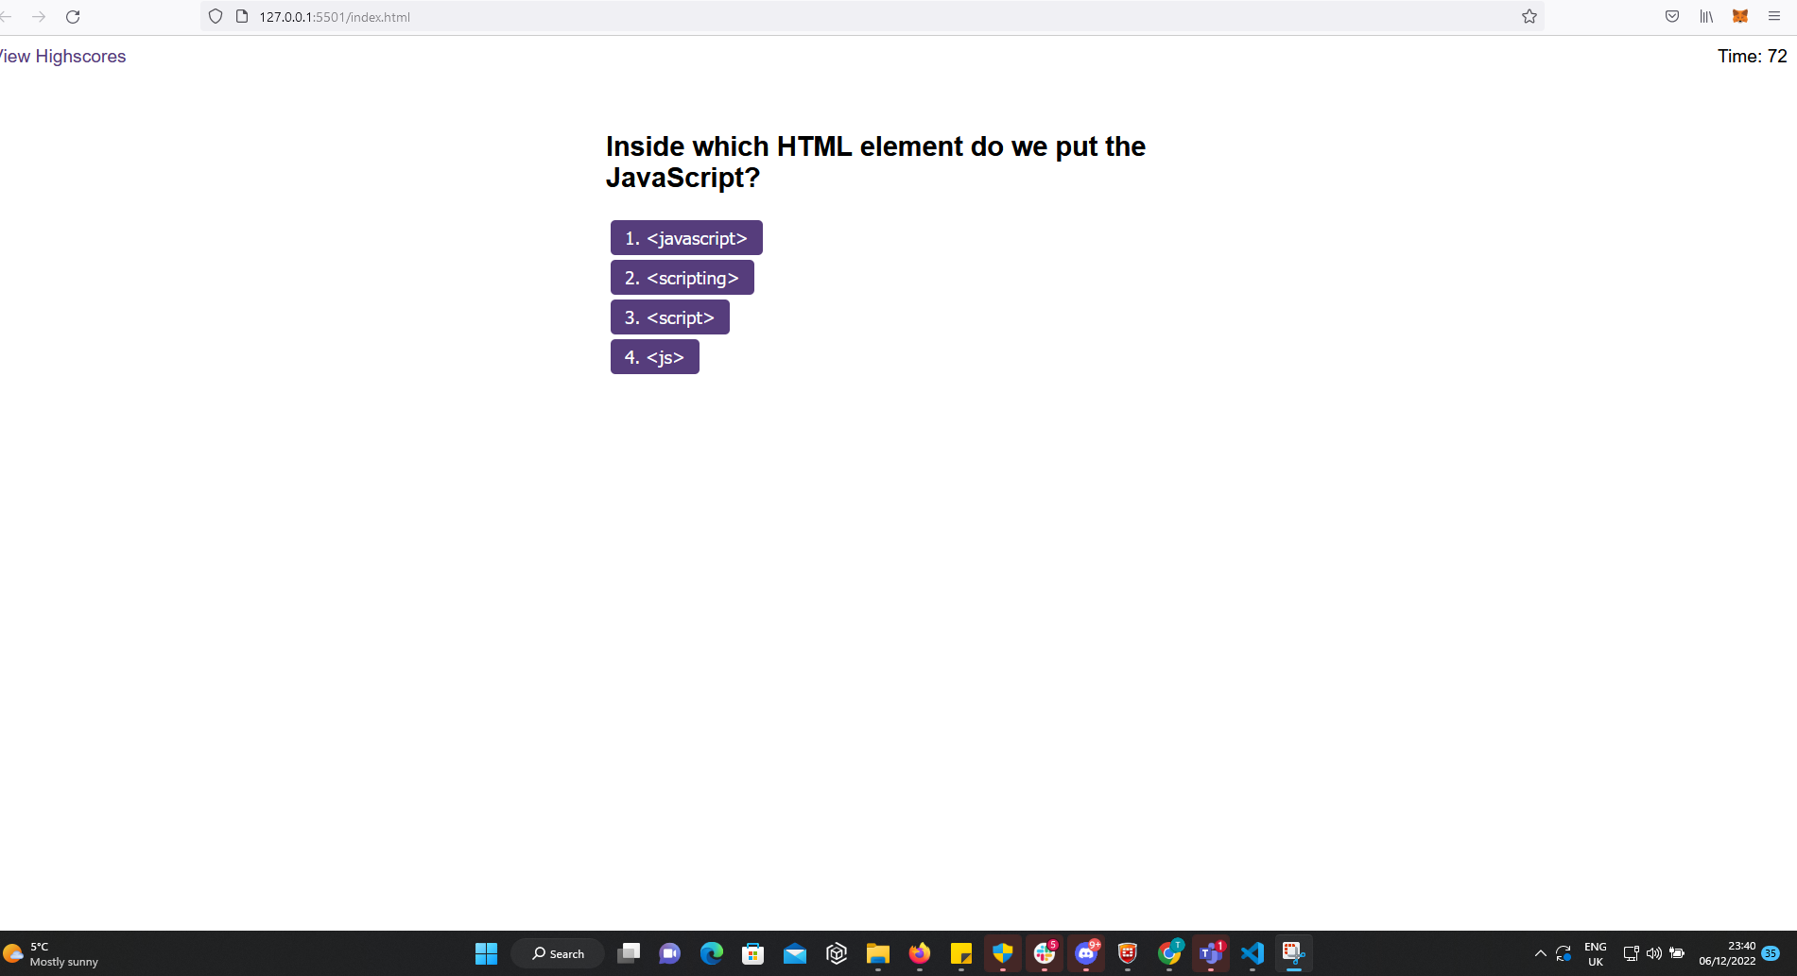Open the clock showing 23:40 06/12/2022
This screenshot has height=976, width=1797.
coord(1727,953)
